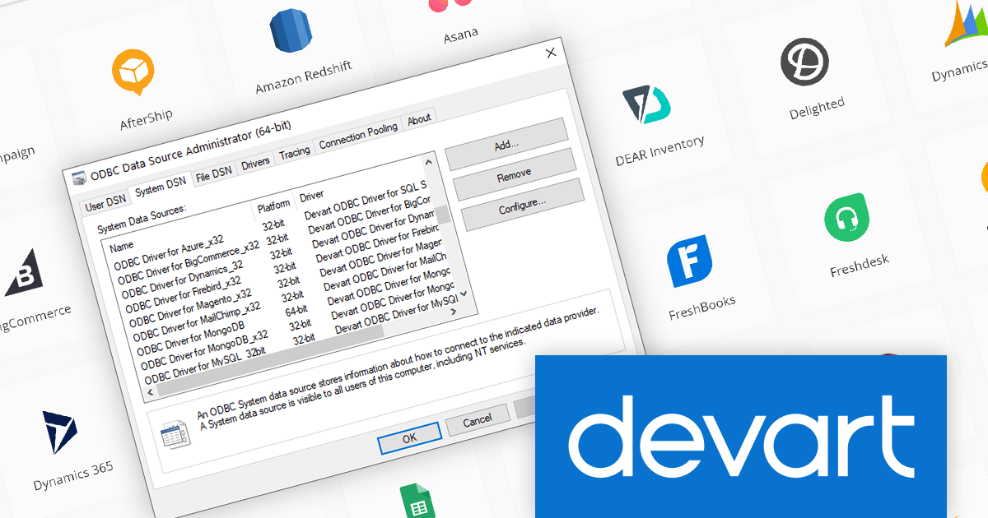This screenshot has width=988, height=518.
Task: Open the Configure... button
Action: 522,205
